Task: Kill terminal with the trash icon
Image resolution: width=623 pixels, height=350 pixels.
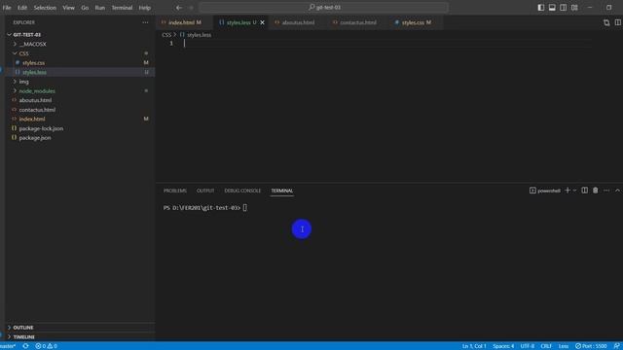Action: point(595,191)
